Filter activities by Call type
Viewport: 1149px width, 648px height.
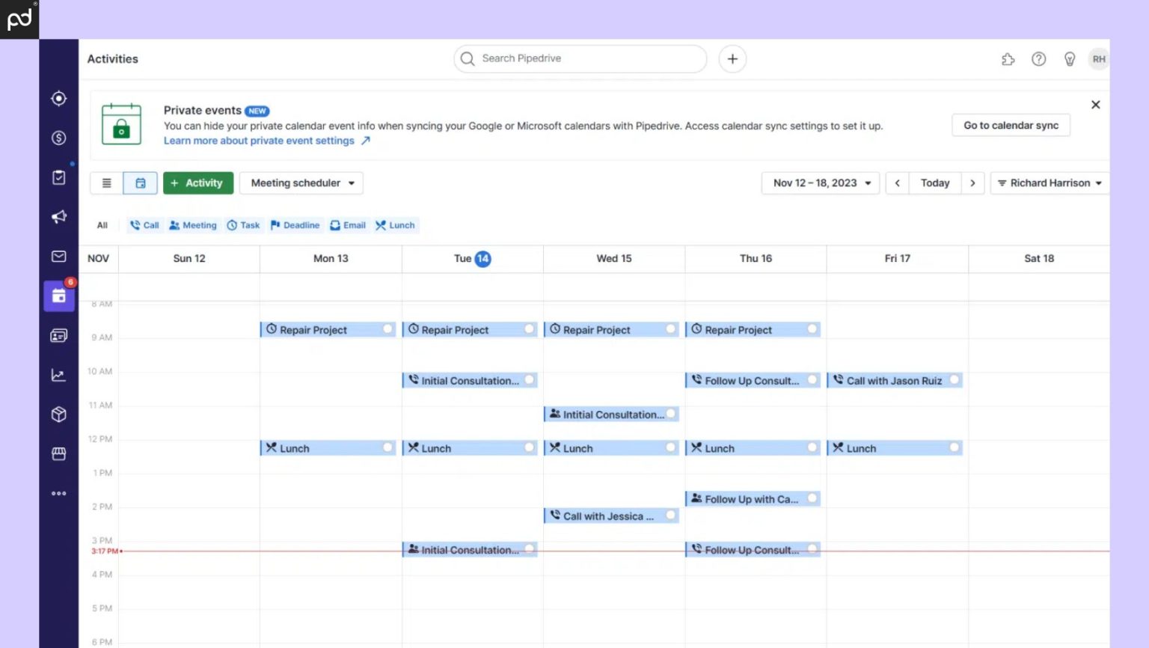(x=144, y=225)
